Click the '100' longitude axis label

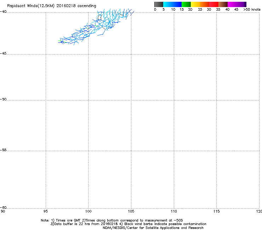tap(89, 212)
